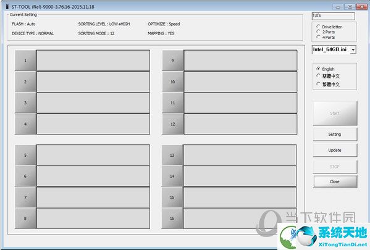Image resolution: width=370 pixels, height=250 pixels.
Task: Select port slot number 1
Action: pos(25,60)
